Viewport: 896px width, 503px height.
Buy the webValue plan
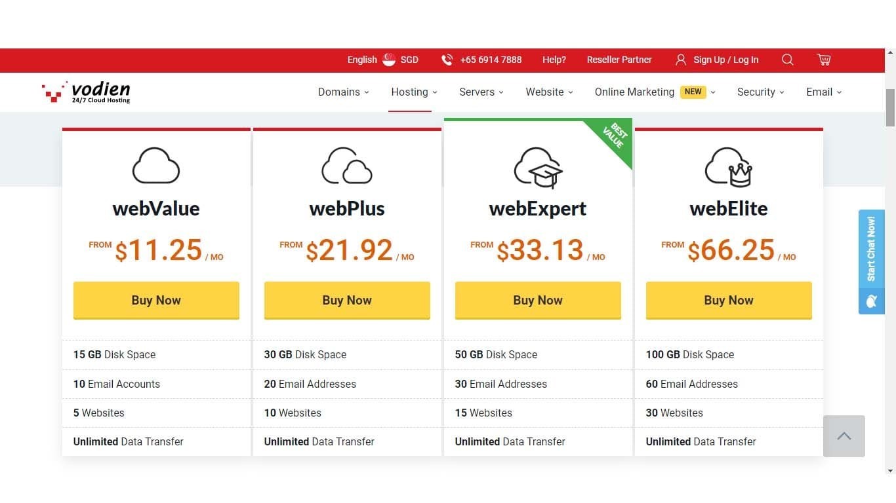156,301
